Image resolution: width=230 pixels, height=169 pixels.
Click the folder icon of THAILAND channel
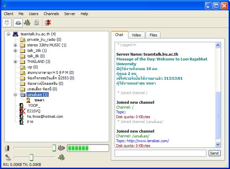(22, 62)
